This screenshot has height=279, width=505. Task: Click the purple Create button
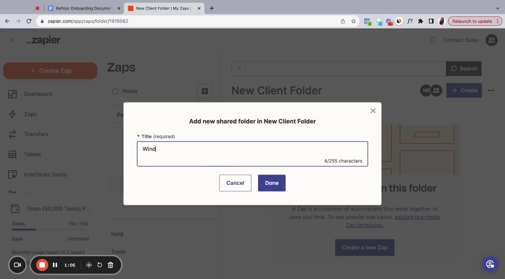pyautogui.click(x=464, y=90)
